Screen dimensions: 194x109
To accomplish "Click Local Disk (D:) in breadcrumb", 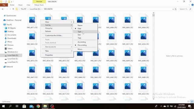I will click(35, 9).
